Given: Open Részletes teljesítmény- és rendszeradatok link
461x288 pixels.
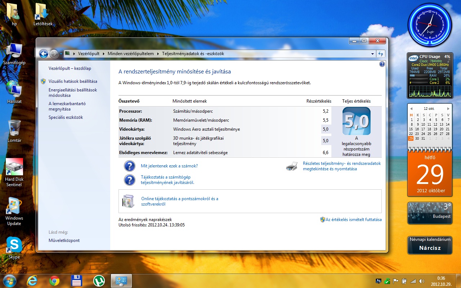Looking at the screenshot, I should [x=342, y=166].
